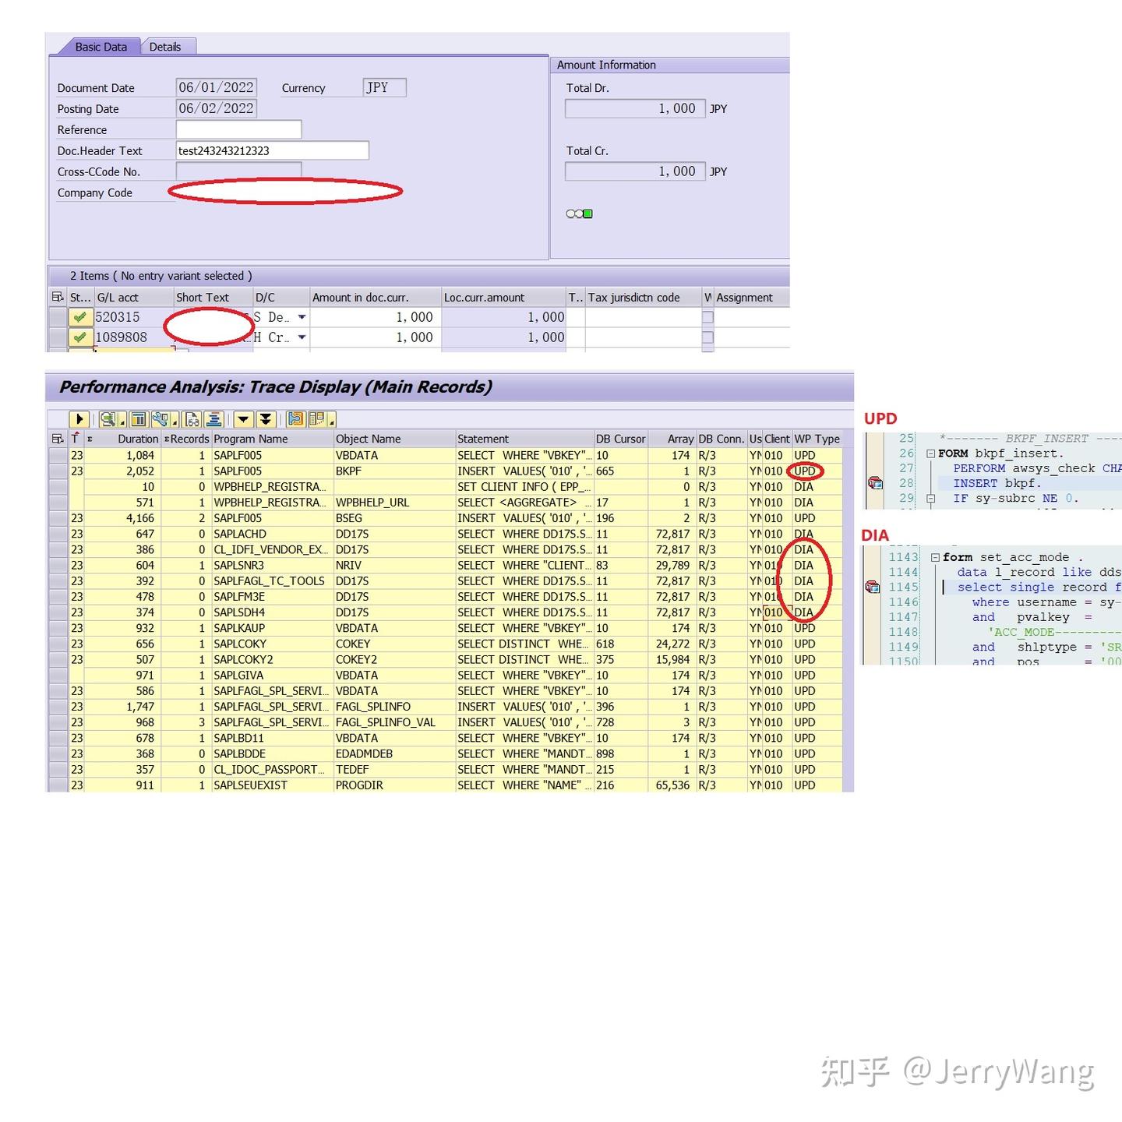Select the duration value 4,166

click(122, 518)
